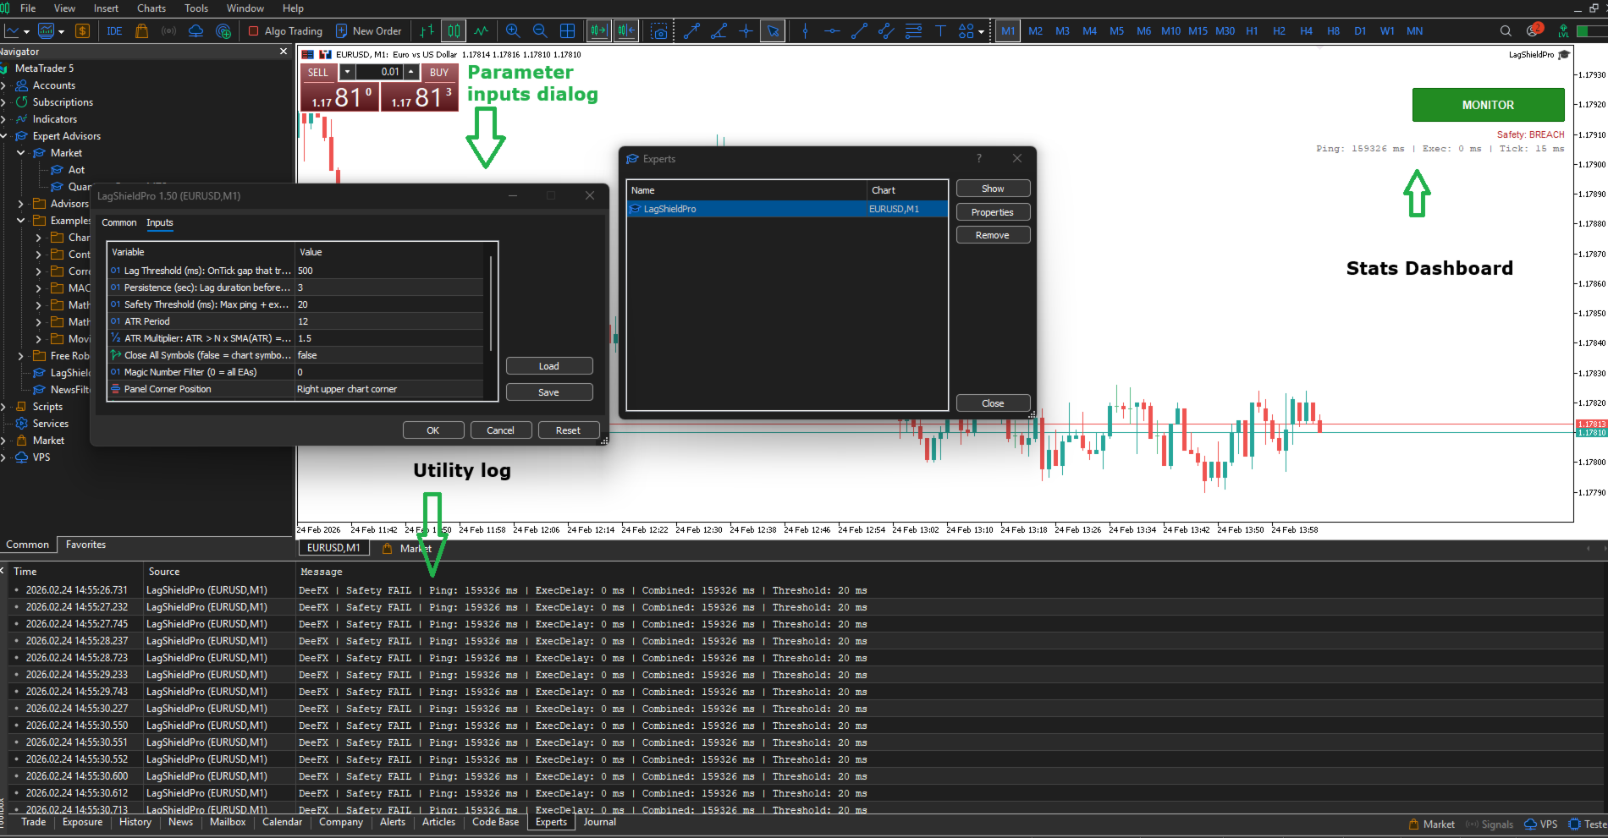Image resolution: width=1608 pixels, height=838 pixels.
Task: Click Properties in Experts dialog
Action: 993,212
